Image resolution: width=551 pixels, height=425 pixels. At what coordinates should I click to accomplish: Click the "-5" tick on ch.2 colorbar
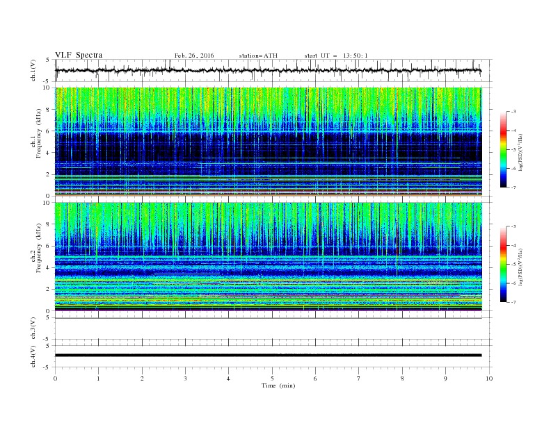513,265
